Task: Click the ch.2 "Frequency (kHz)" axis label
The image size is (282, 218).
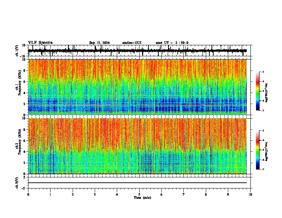Action: 20,142
